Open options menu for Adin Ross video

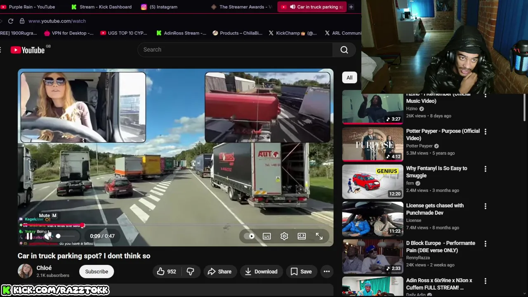coord(485,281)
